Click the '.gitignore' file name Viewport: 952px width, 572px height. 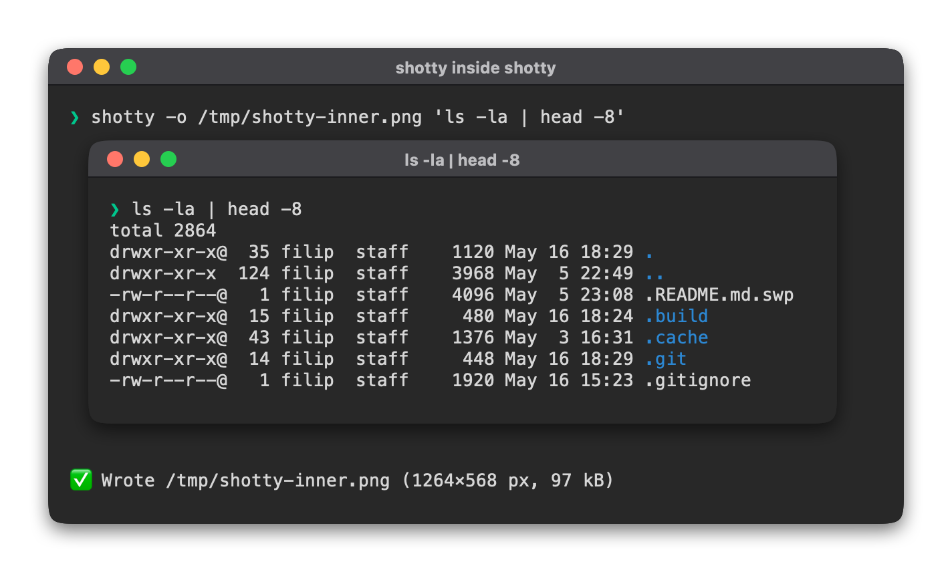pos(698,380)
